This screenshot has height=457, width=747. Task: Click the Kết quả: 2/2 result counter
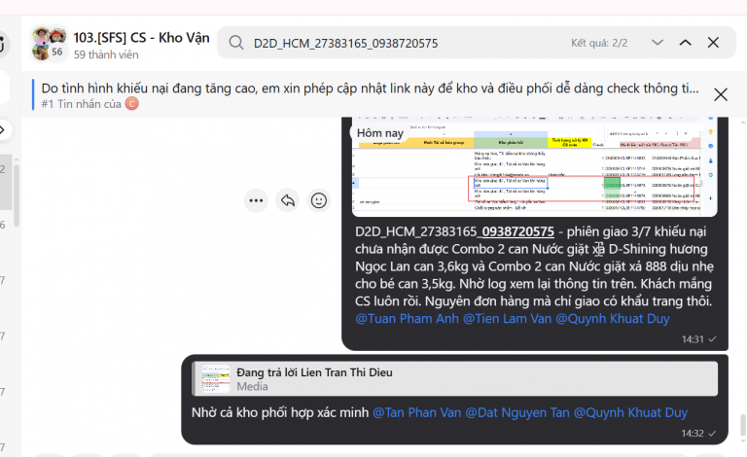click(x=599, y=43)
